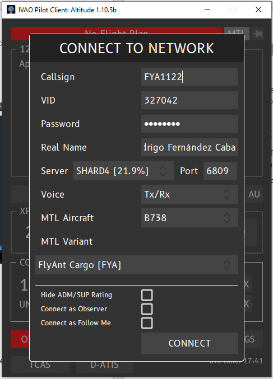Enable Hide ADM/SUP Rating checkbox
273x379 pixels.
147,295
